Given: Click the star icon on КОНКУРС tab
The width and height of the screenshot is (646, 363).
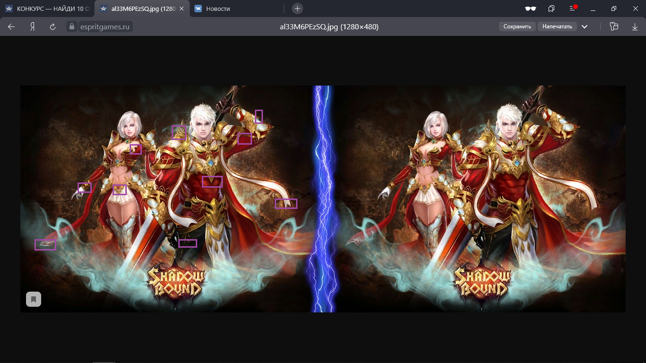Looking at the screenshot, I should tap(9, 9).
